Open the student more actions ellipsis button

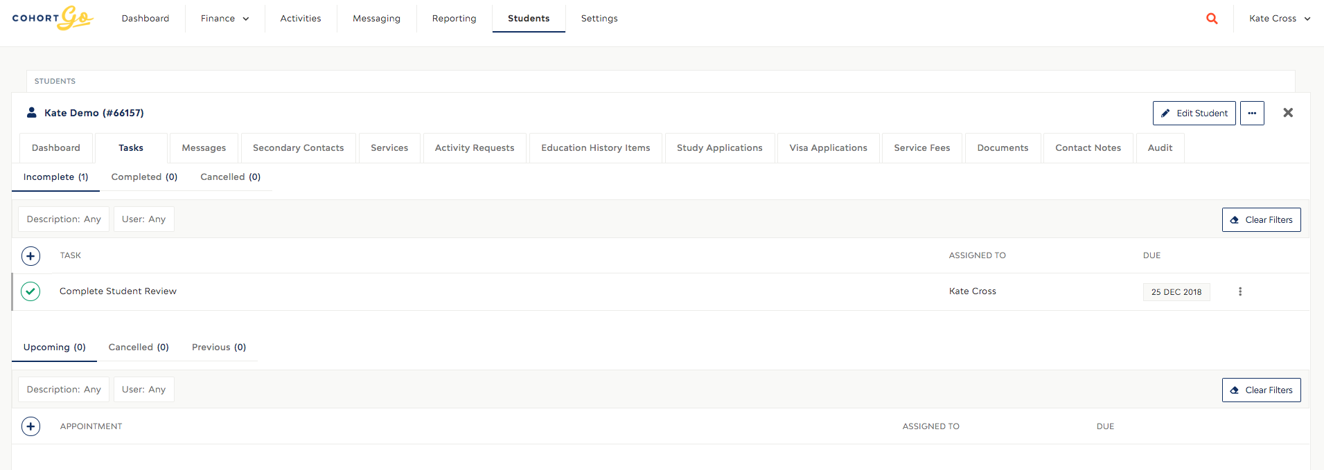1252,113
